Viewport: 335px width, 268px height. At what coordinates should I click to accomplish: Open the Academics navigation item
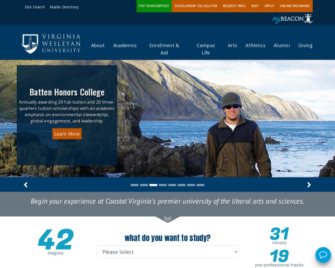click(x=125, y=46)
